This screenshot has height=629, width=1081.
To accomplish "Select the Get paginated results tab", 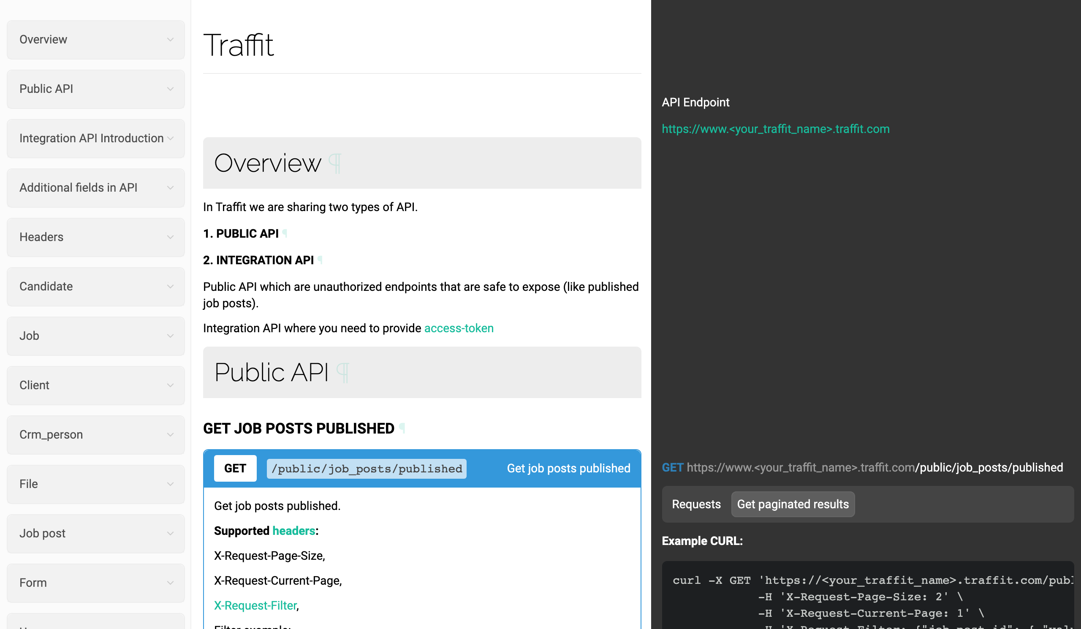I will (x=793, y=504).
